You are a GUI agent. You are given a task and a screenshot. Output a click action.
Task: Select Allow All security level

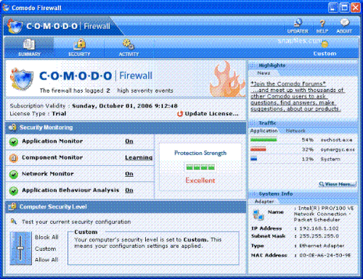pyautogui.click(x=46, y=259)
